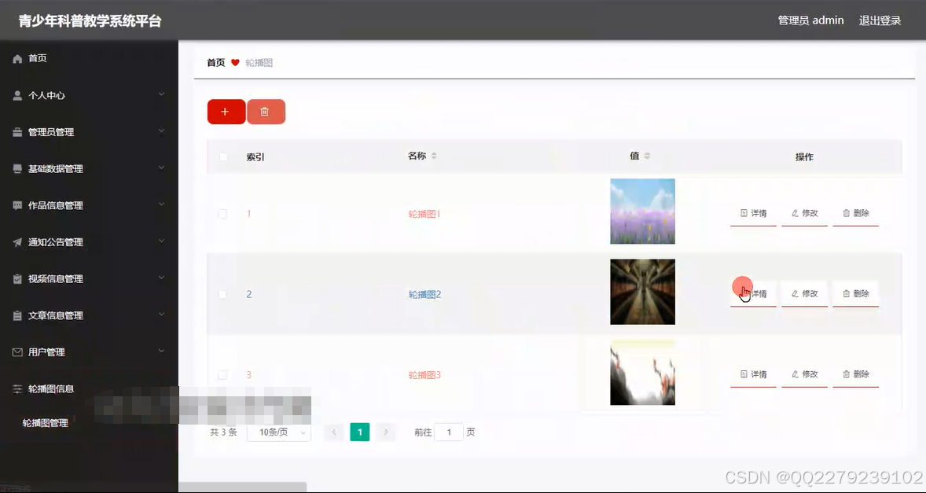926x493 pixels.
Task: Click the trash icon button above the table
Action: click(x=266, y=112)
